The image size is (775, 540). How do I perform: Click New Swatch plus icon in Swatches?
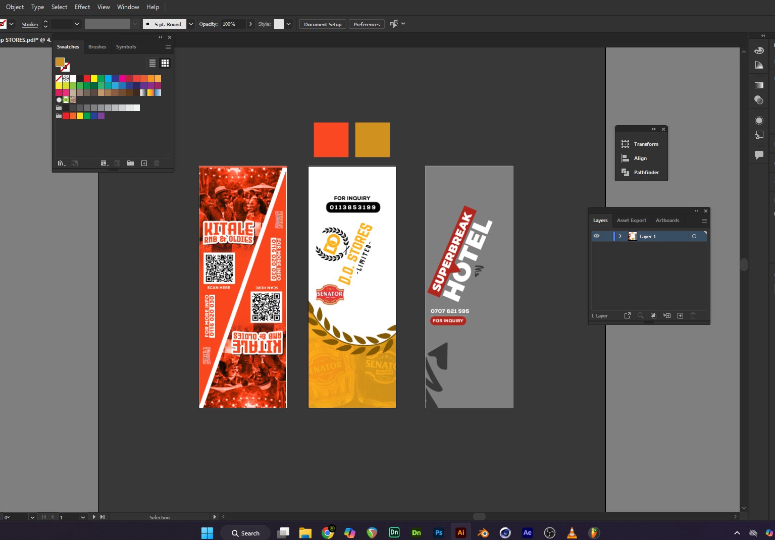point(144,163)
